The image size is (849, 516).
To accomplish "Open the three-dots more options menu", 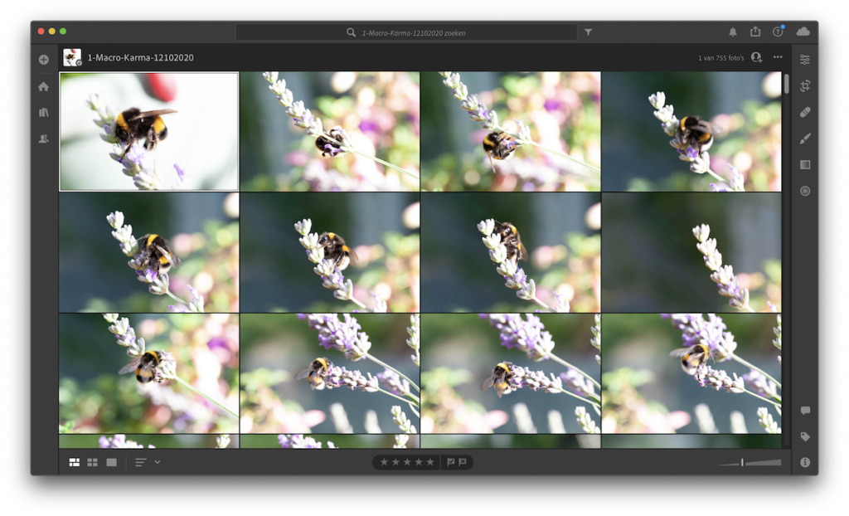I will 778,57.
